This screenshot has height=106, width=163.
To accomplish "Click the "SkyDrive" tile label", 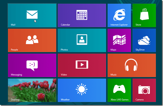I will click(x=140, y=50).
